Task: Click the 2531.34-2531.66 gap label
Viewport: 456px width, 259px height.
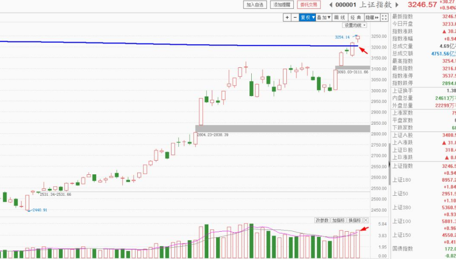Action: pyautogui.click(x=56, y=194)
